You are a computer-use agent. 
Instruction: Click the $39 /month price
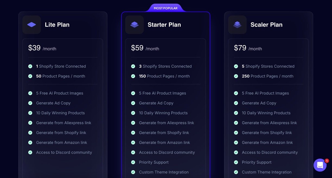[x=42, y=48]
